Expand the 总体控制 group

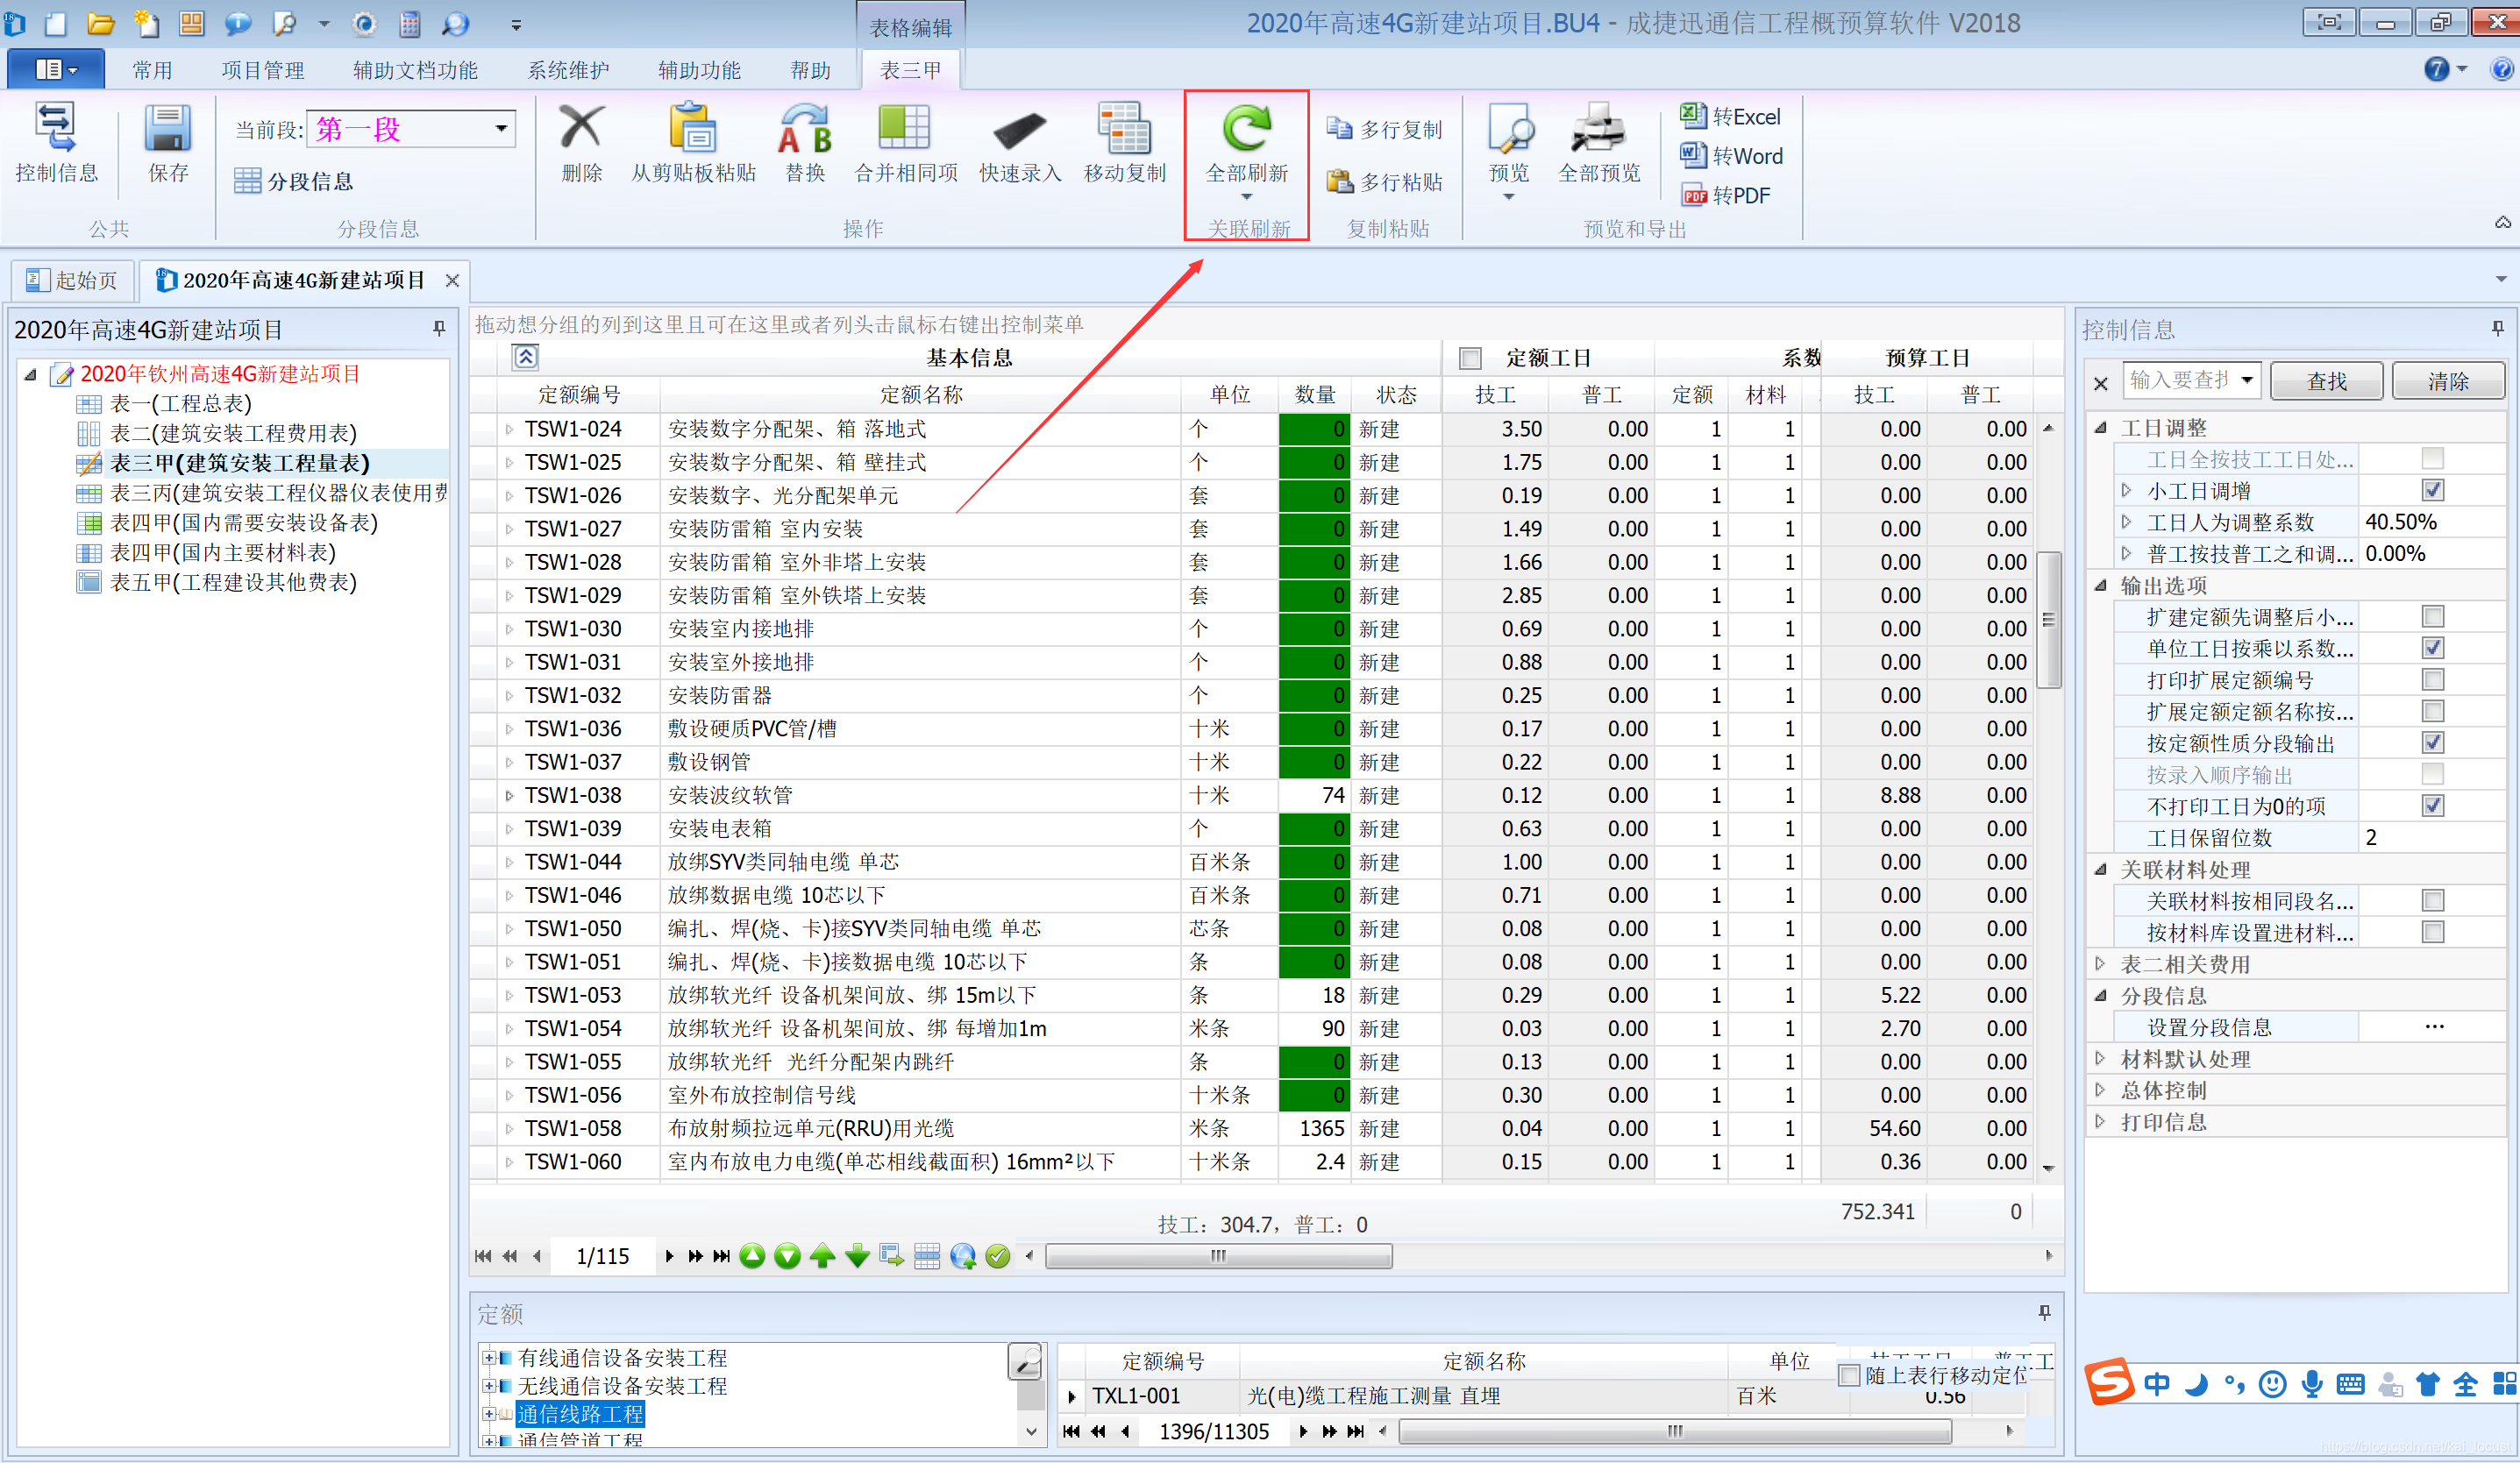tap(2101, 1090)
